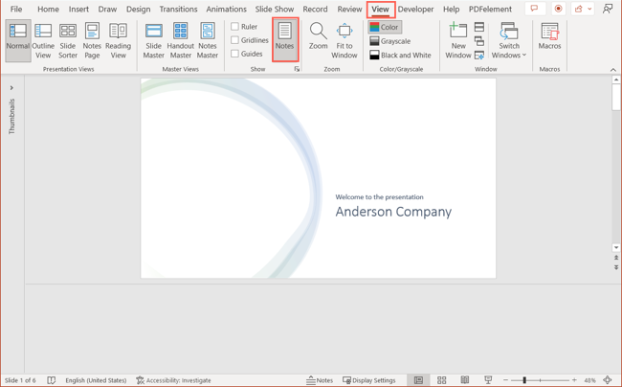Open the Slide Master view

153,41
